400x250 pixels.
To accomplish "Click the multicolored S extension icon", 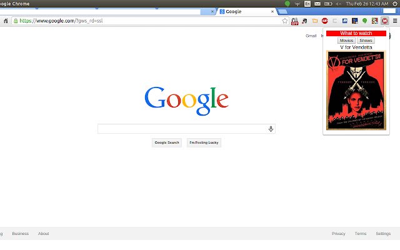I will (374, 21).
